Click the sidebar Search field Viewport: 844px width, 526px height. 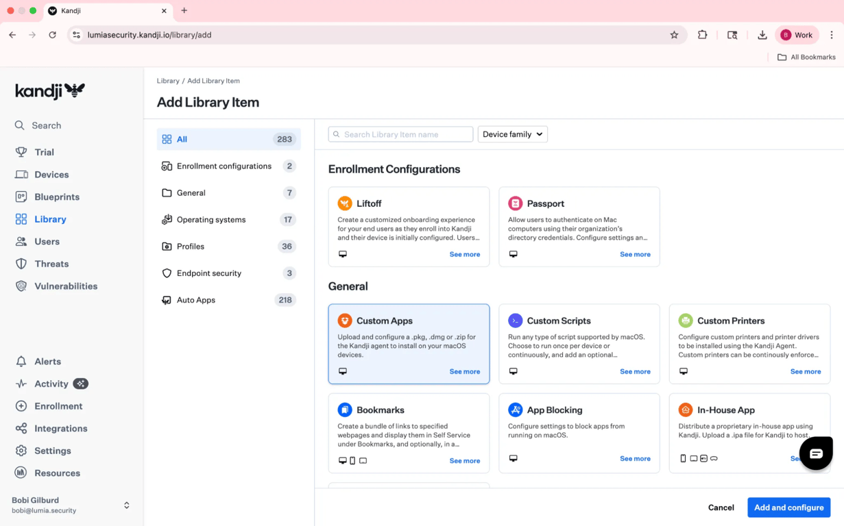click(46, 125)
